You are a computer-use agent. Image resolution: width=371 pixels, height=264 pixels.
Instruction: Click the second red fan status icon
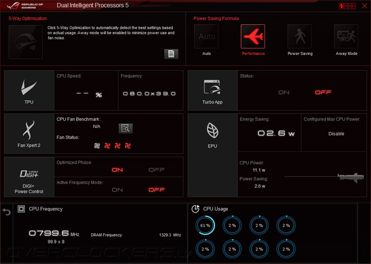[107, 146]
